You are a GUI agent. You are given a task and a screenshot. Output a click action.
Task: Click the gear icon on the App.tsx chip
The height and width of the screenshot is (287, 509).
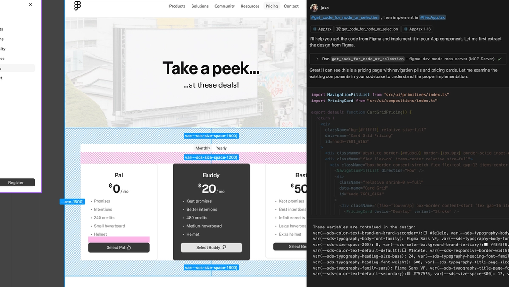coord(315,29)
